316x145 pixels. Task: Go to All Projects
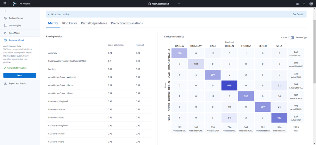pos(25,3)
